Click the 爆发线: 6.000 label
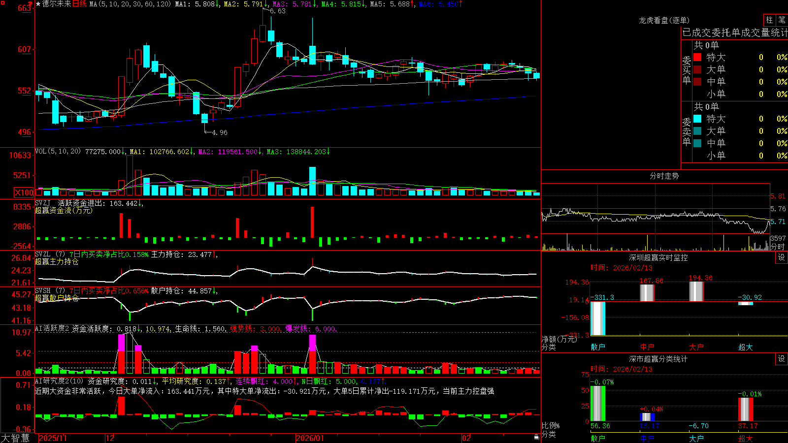The image size is (788, 443). pos(310,329)
